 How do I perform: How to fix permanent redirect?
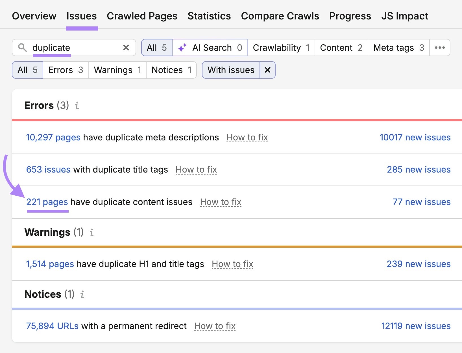215,326
